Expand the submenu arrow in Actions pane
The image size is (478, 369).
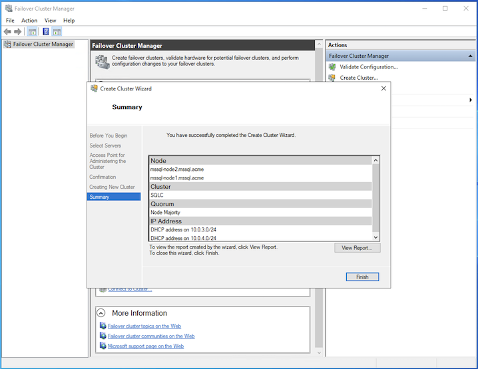click(471, 100)
